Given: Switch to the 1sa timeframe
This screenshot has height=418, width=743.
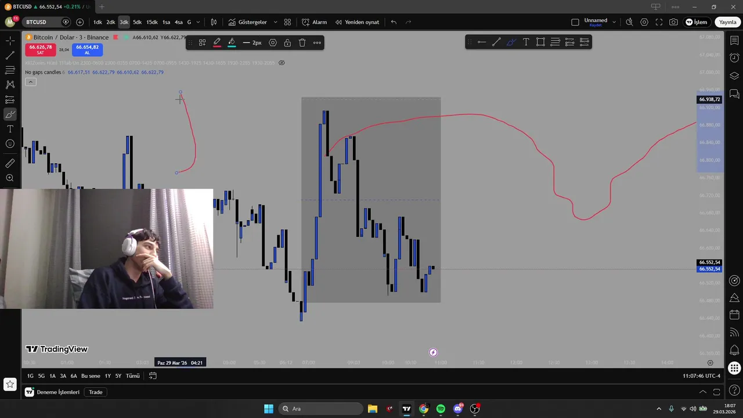Looking at the screenshot, I should (x=166, y=22).
